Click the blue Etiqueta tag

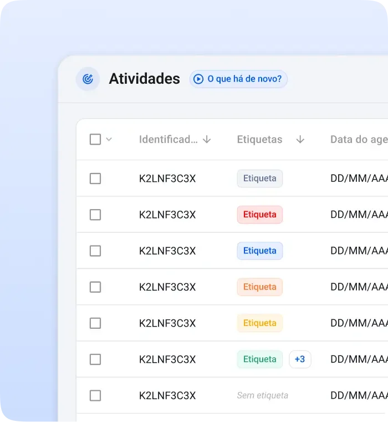(260, 251)
